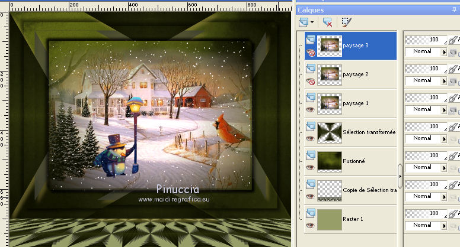The width and height of the screenshot is (460, 247).
Task: Select the Fusionné layer thumbnail
Action: coord(330,162)
